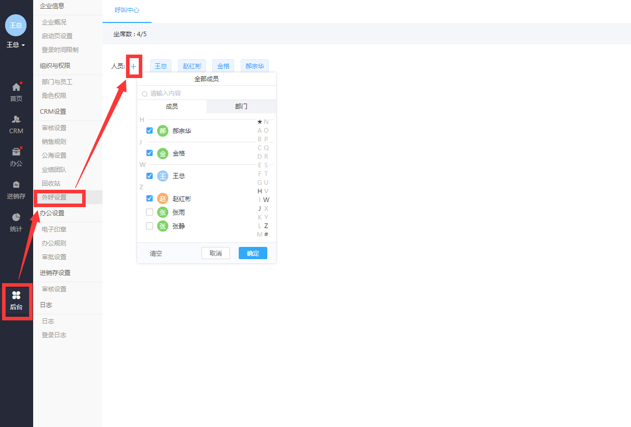
Task: Jump to letter Z in index
Action: (x=266, y=226)
